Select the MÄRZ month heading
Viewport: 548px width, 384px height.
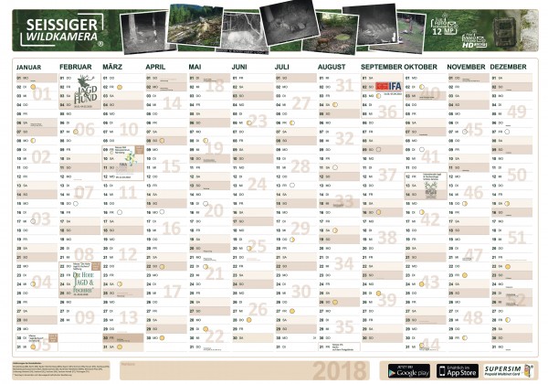click(113, 67)
